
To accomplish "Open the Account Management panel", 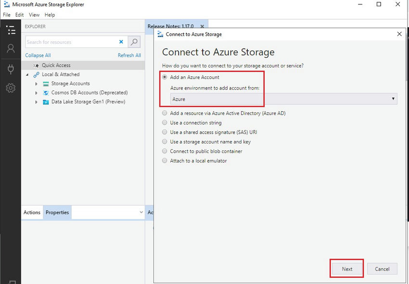I will 11,48.
